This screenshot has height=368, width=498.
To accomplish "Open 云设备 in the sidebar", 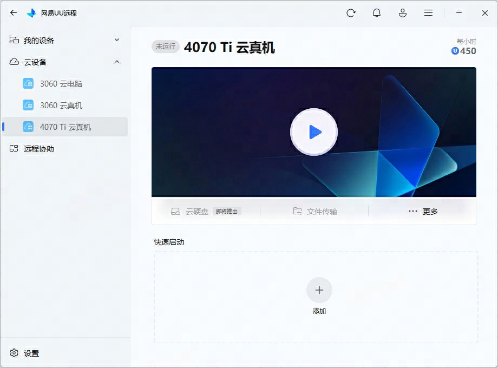I will (64, 62).
